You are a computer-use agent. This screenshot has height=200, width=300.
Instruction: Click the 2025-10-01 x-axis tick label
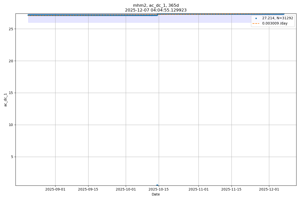pyautogui.click(x=126, y=189)
